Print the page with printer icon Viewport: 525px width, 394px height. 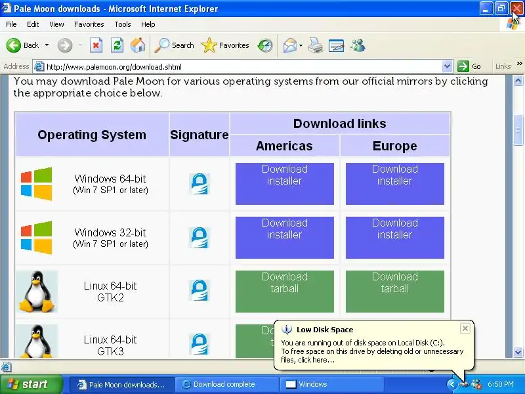point(316,45)
